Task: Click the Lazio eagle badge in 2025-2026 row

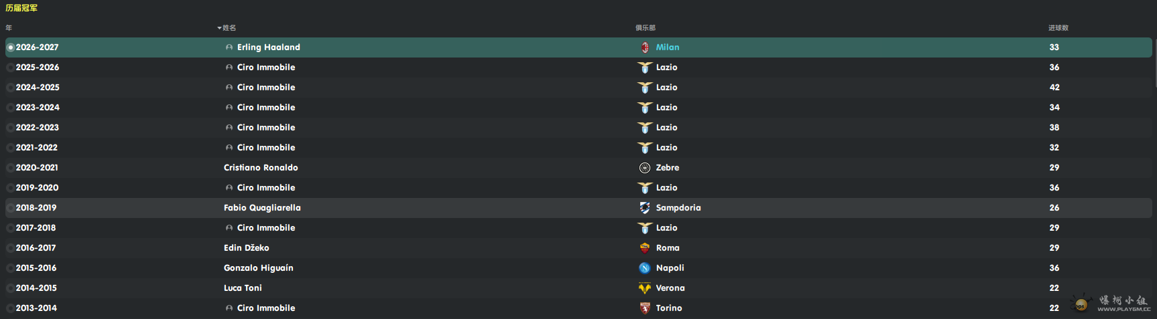Action: (x=645, y=68)
